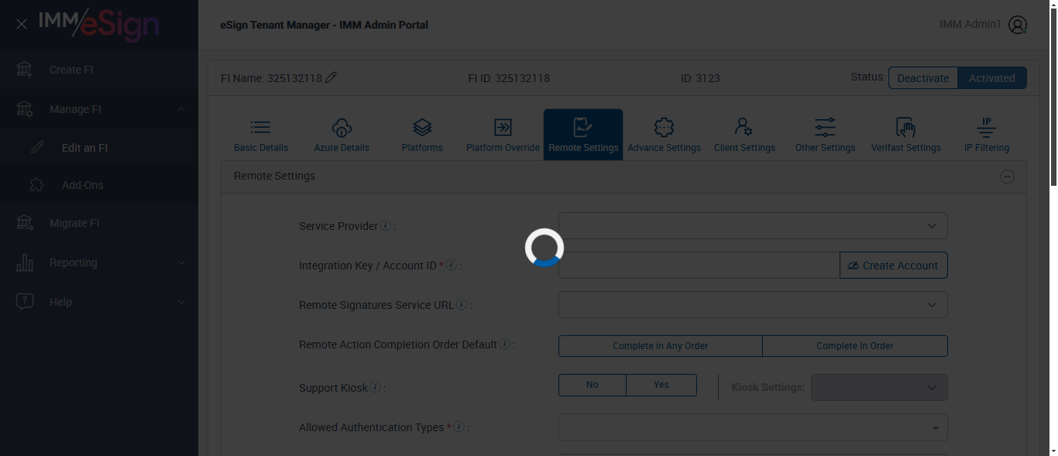The image size is (1058, 456).
Task: Click eSign Tenant Manager page title
Action: (x=324, y=25)
